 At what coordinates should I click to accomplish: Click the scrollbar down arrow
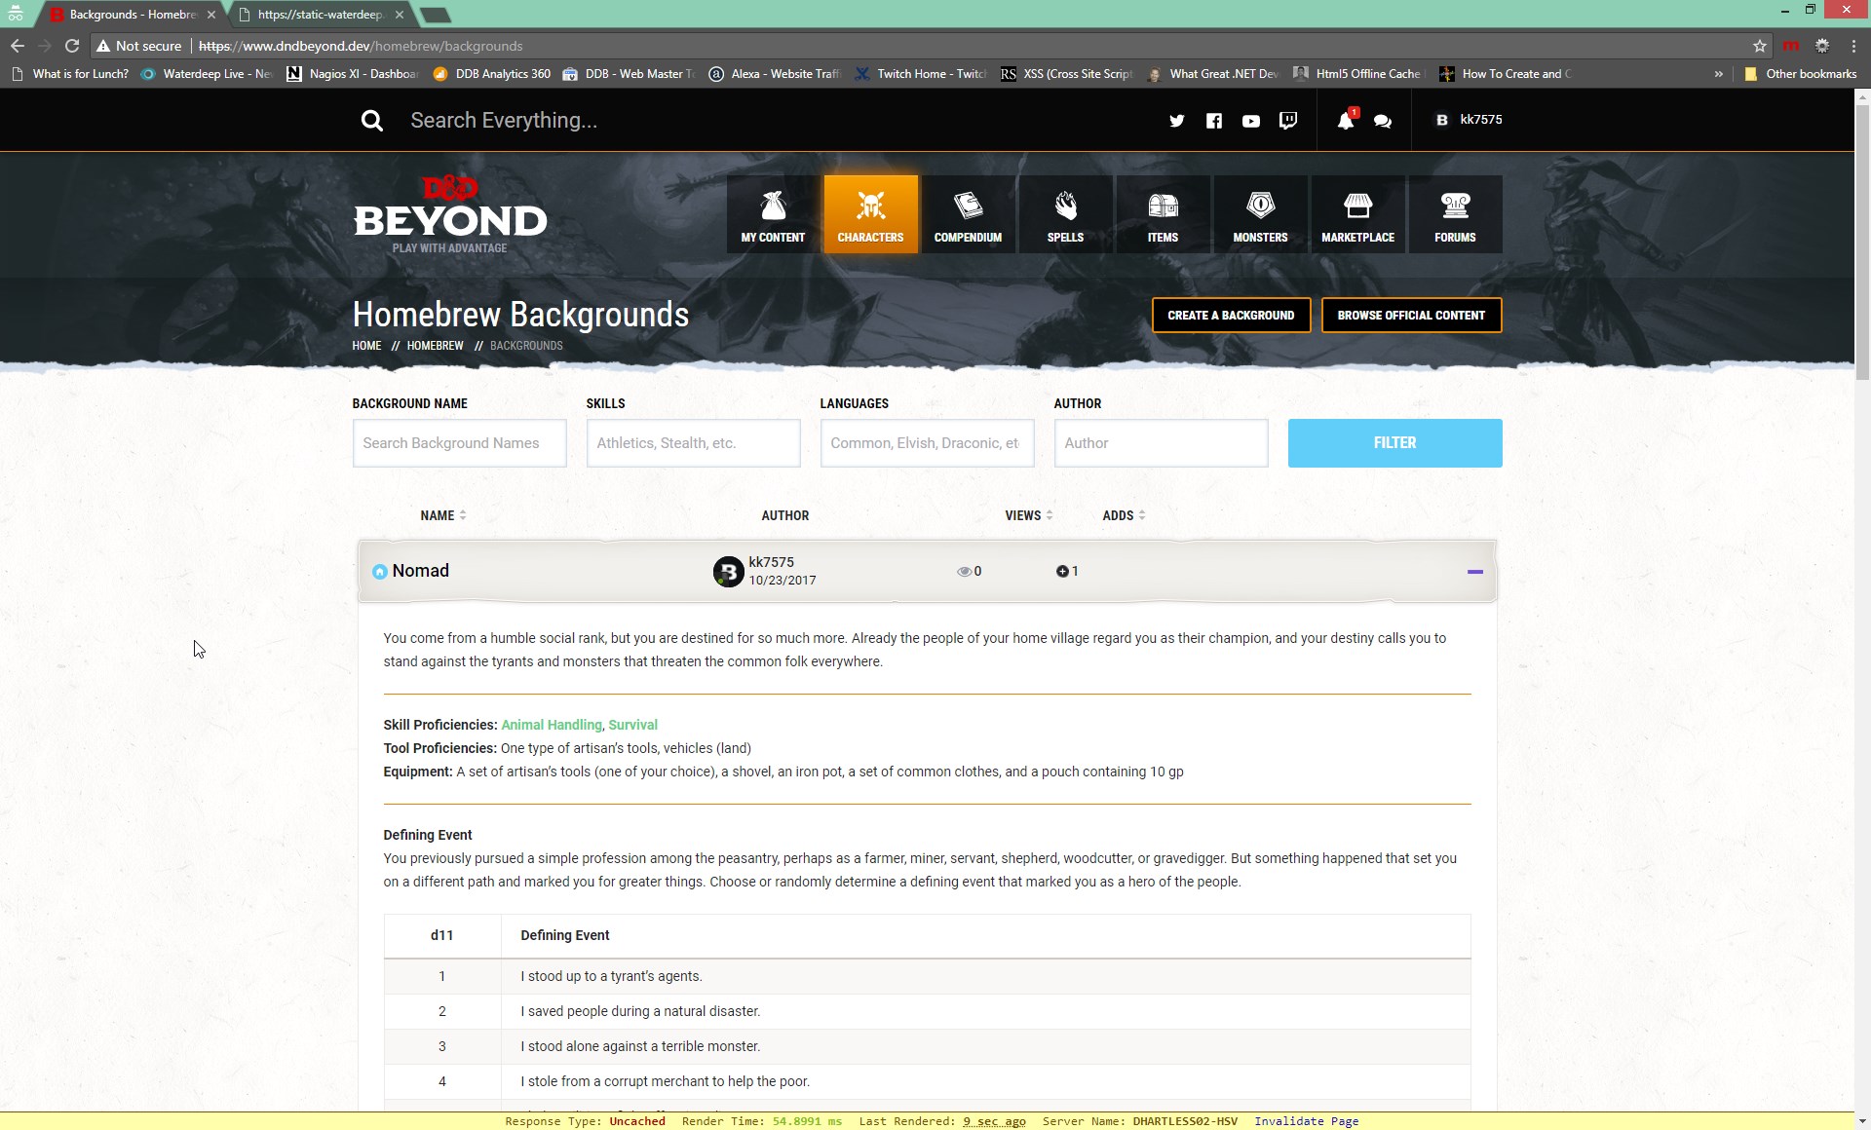pyautogui.click(x=1862, y=1121)
